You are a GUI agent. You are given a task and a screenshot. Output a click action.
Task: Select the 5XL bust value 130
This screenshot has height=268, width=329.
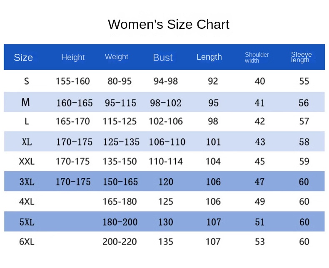tap(165, 222)
